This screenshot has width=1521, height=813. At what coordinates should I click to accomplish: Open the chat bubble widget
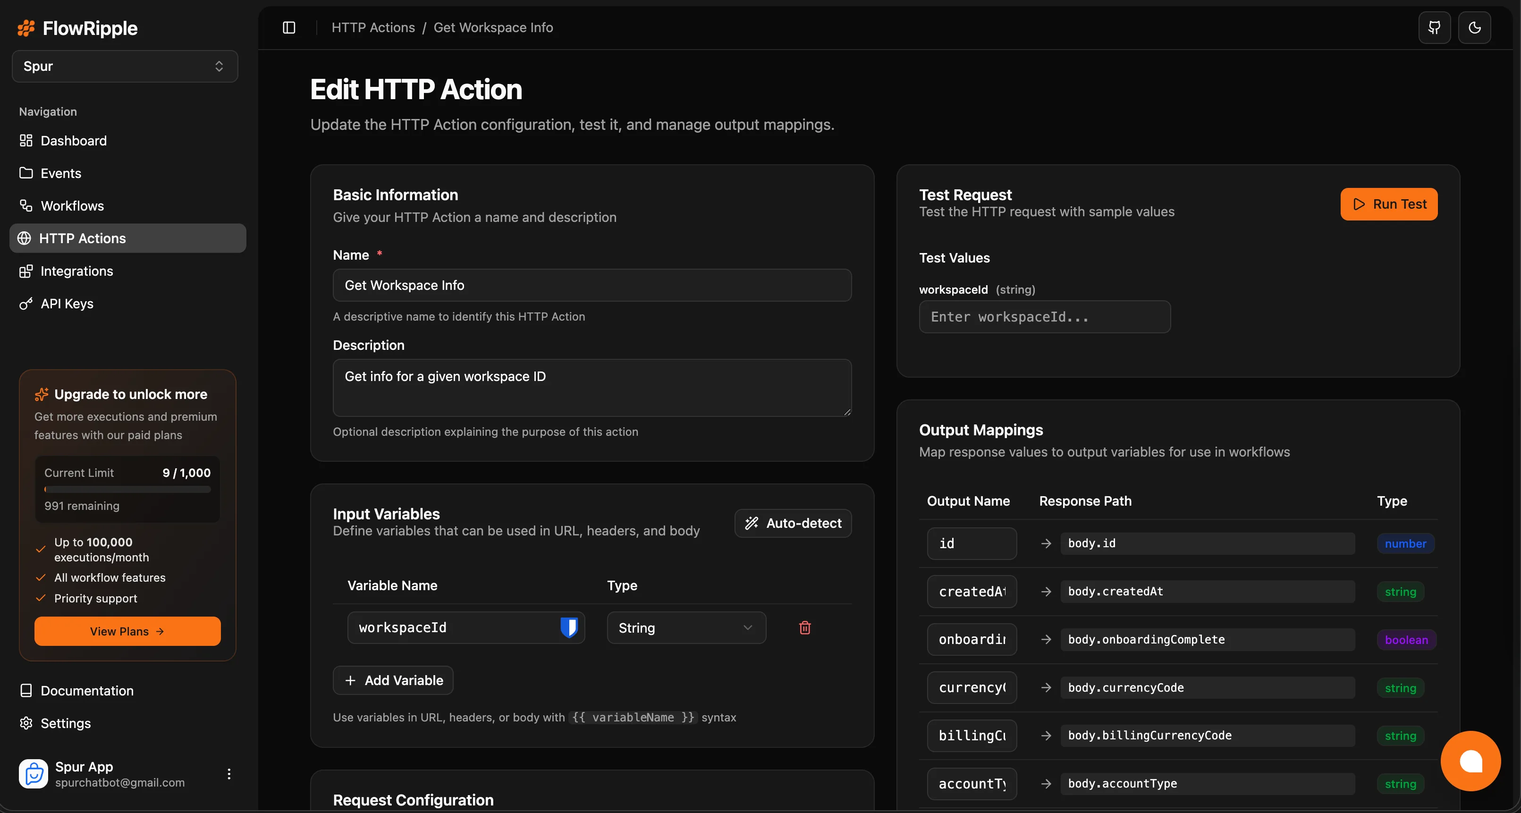tap(1470, 761)
